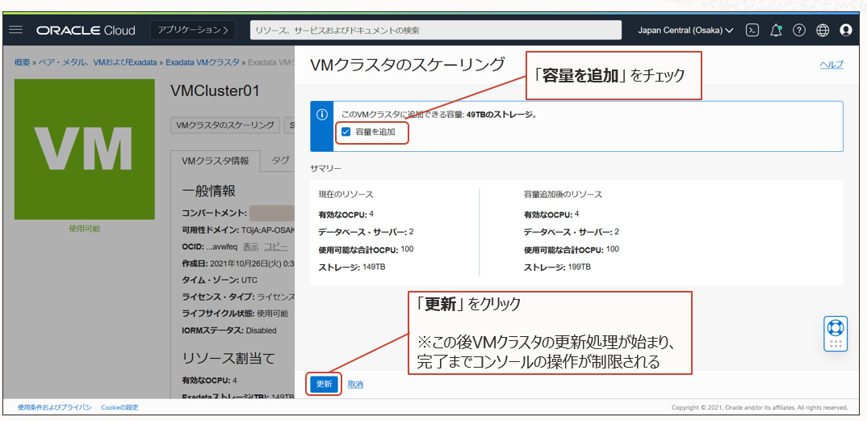Click the 一般情報 heading
Viewport: 867px width, 421px height.
(x=209, y=191)
